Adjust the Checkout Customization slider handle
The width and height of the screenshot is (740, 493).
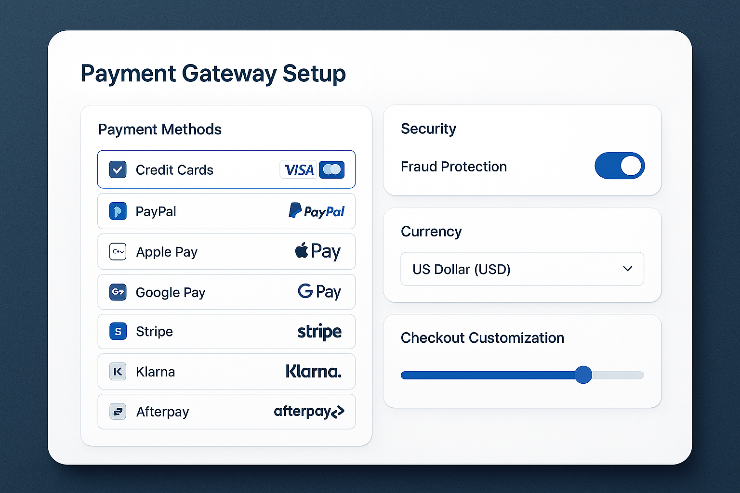coord(583,375)
